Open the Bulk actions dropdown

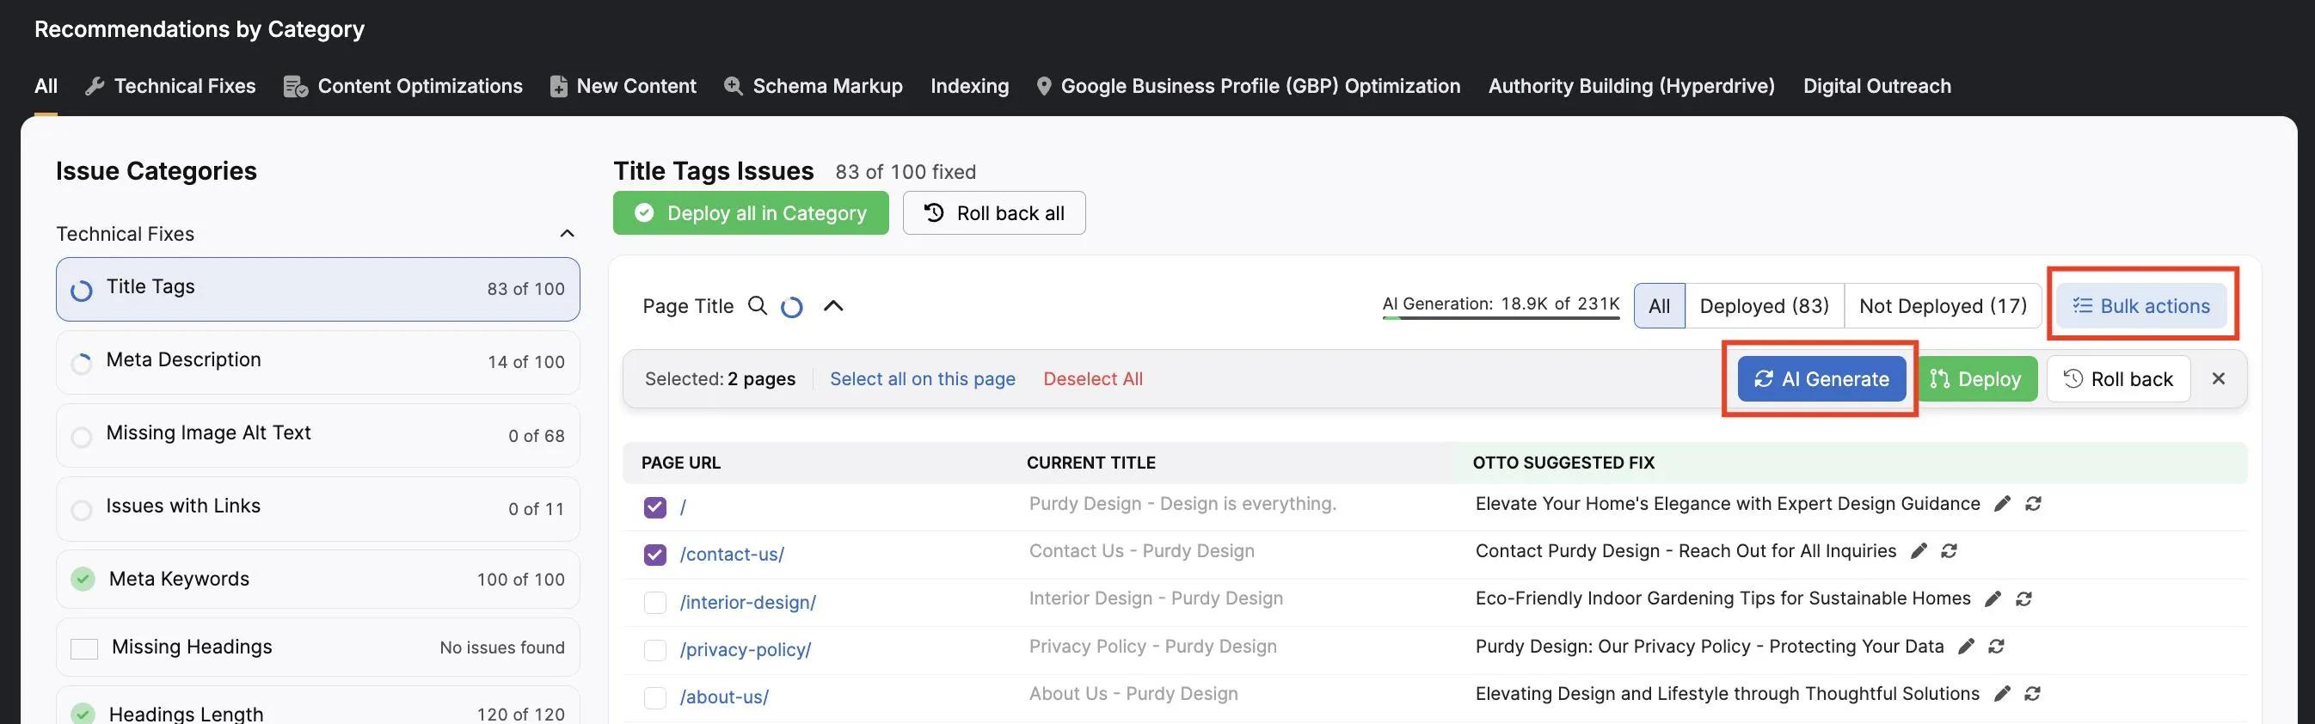(2141, 306)
